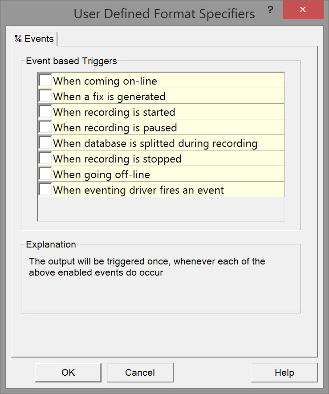Enable 'When database is splitted during recording' checkbox
Image resolution: width=329 pixels, height=394 pixels.
point(45,143)
